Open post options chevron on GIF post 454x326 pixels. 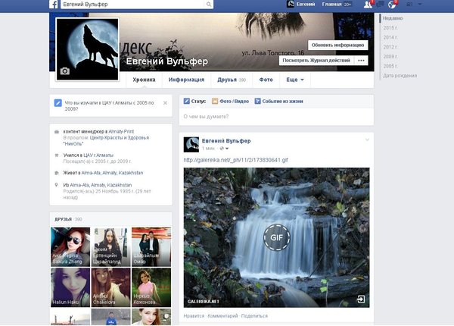point(367,139)
